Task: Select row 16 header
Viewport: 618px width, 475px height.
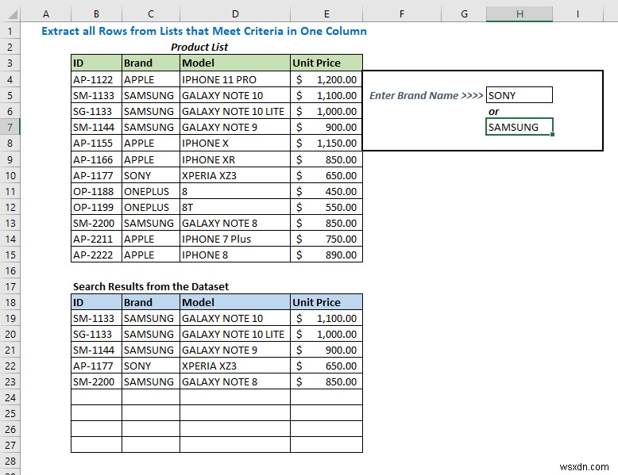Action: tap(10, 270)
